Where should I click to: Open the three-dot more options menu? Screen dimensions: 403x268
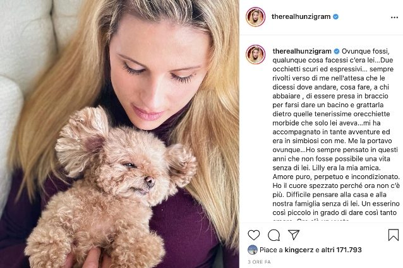click(394, 18)
